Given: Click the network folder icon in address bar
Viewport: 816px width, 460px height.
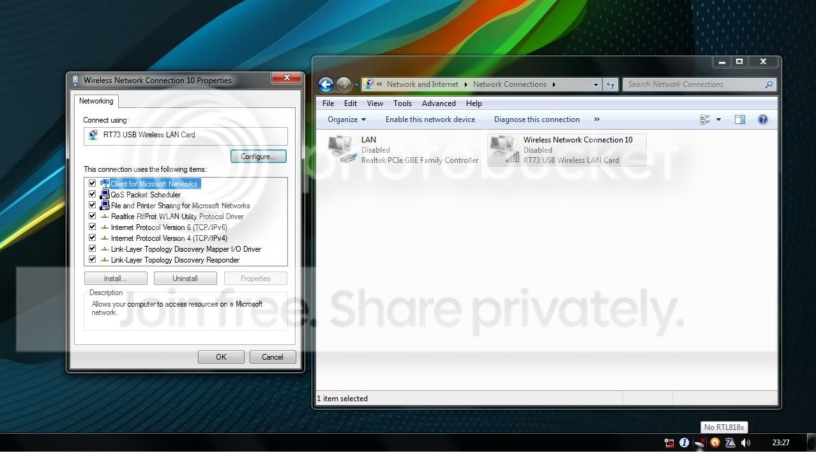Looking at the screenshot, I should coord(368,84).
